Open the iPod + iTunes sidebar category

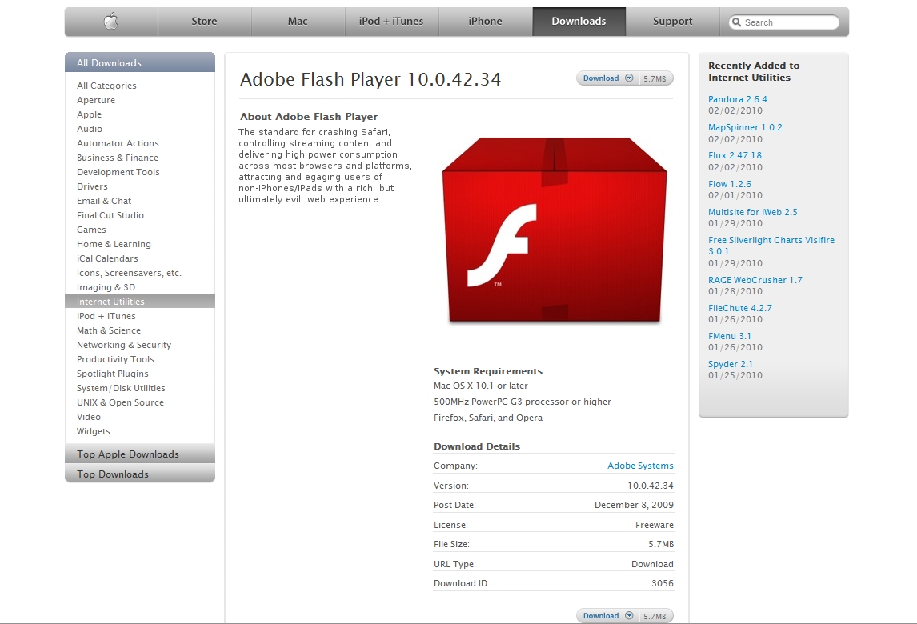[106, 316]
